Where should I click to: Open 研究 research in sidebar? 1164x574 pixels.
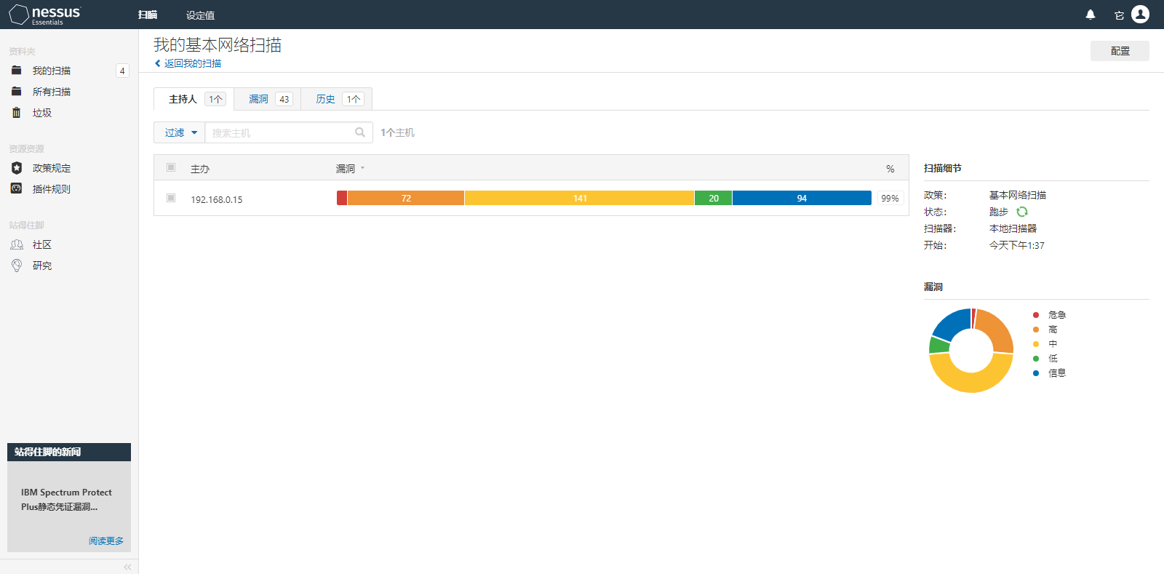[x=42, y=266]
